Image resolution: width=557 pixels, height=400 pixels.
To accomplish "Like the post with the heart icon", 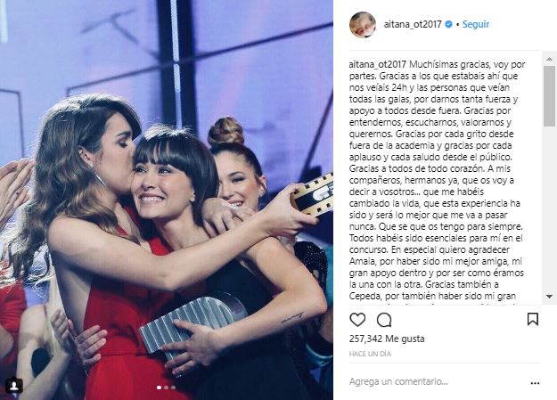I will pyautogui.click(x=357, y=320).
